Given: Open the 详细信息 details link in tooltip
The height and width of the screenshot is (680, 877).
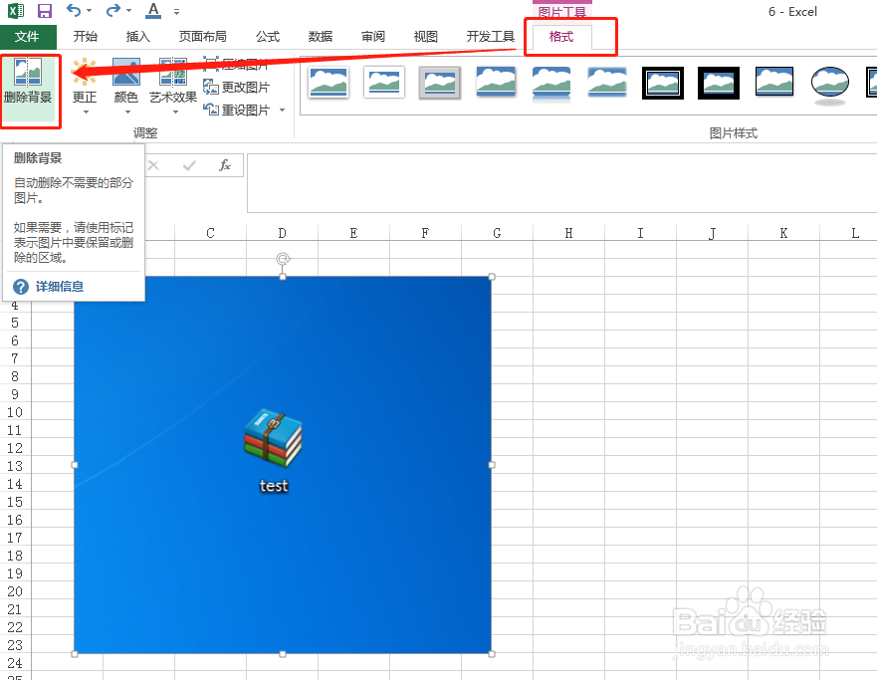Looking at the screenshot, I should pyautogui.click(x=60, y=287).
